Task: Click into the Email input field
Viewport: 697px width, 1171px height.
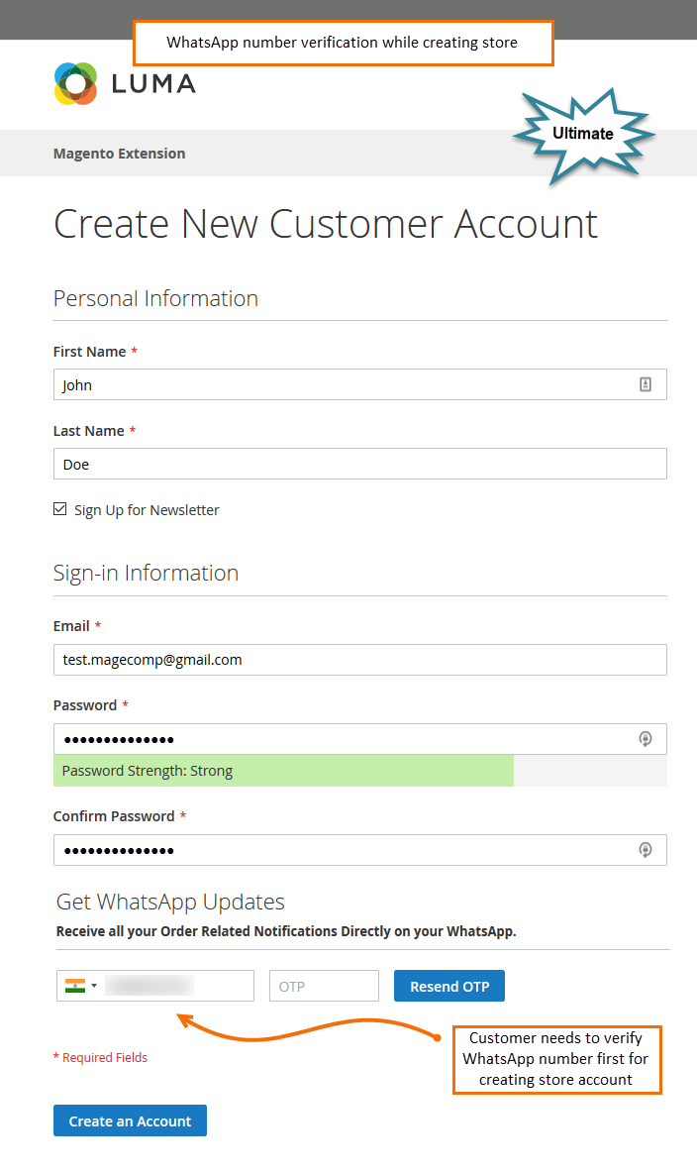Action: pos(359,659)
